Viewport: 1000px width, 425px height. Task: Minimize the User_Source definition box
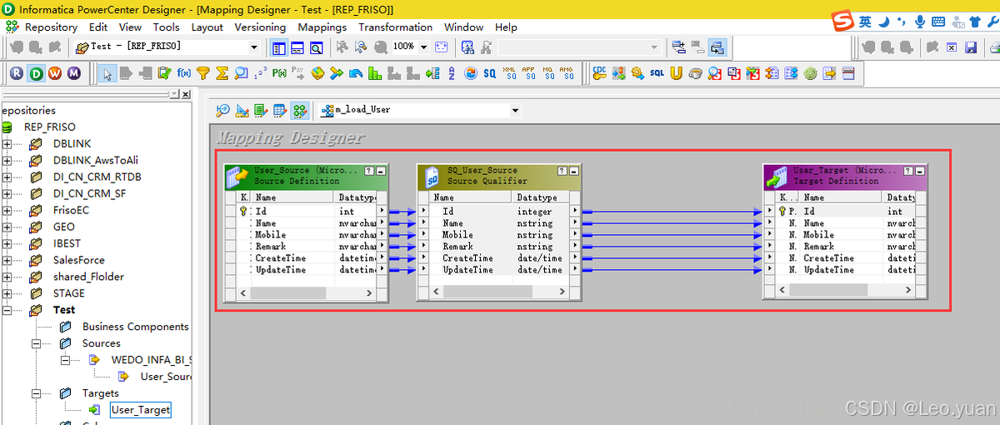[x=381, y=171]
